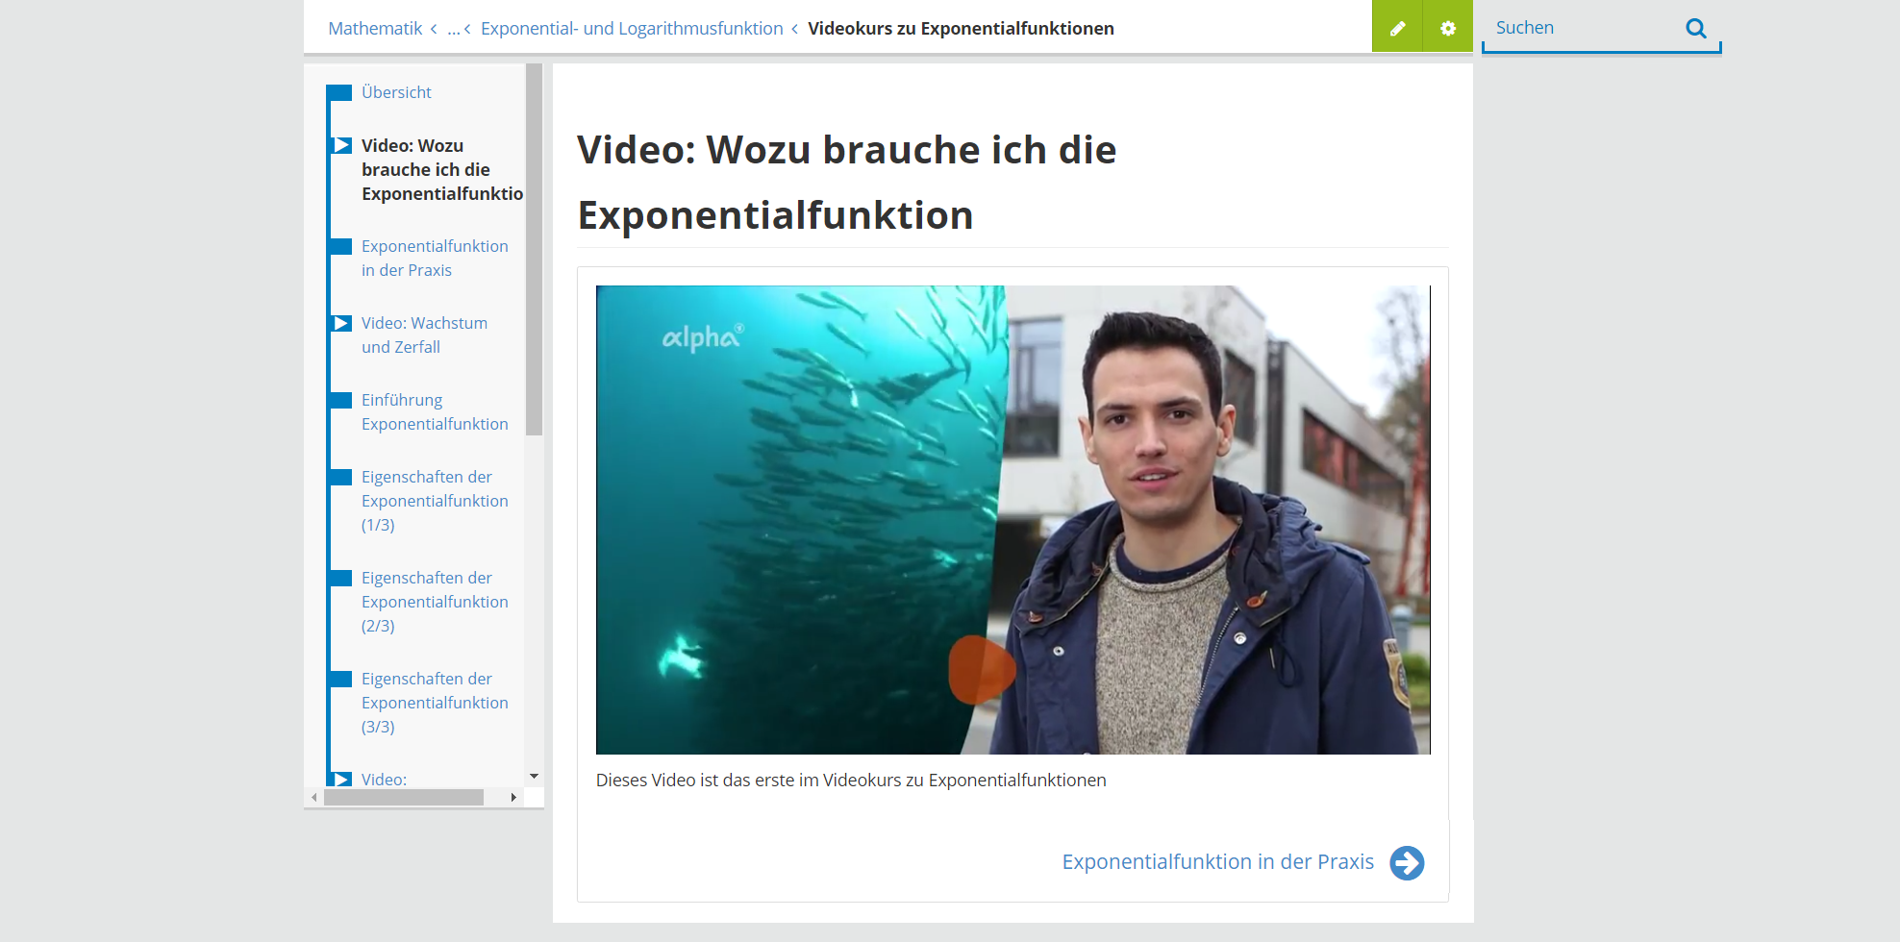Select Video: Wozu brauche ich die Exponentialfunktion
1900x942 pixels.
tap(442, 169)
